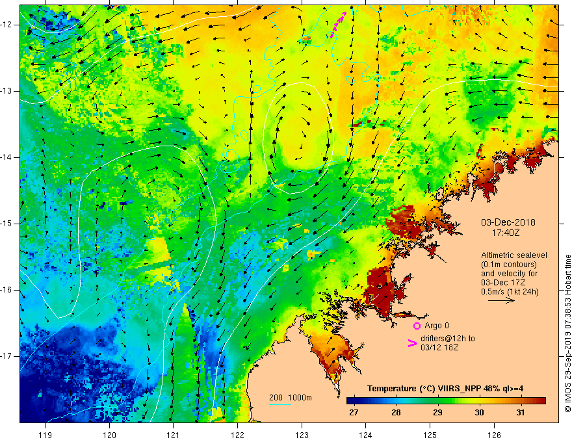The image size is (572, 442).
Task: Click the magenta Argo 0 circle marker
Action: click(x=417, y=326)
